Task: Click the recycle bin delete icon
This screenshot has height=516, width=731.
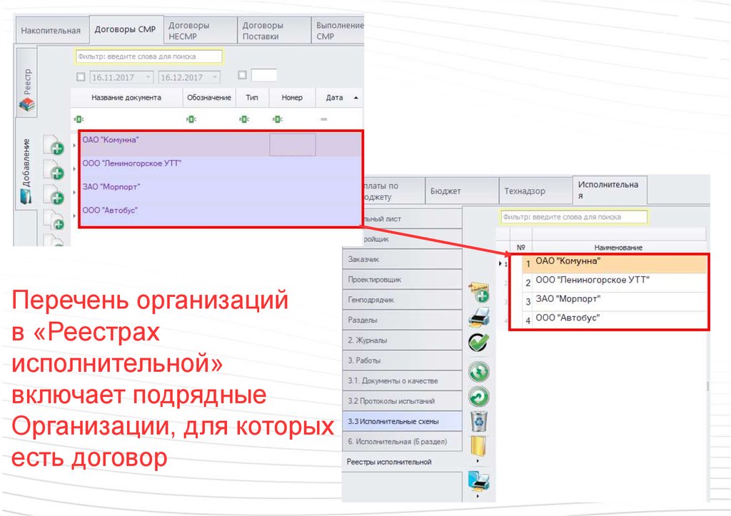Action: pos(479,421)
